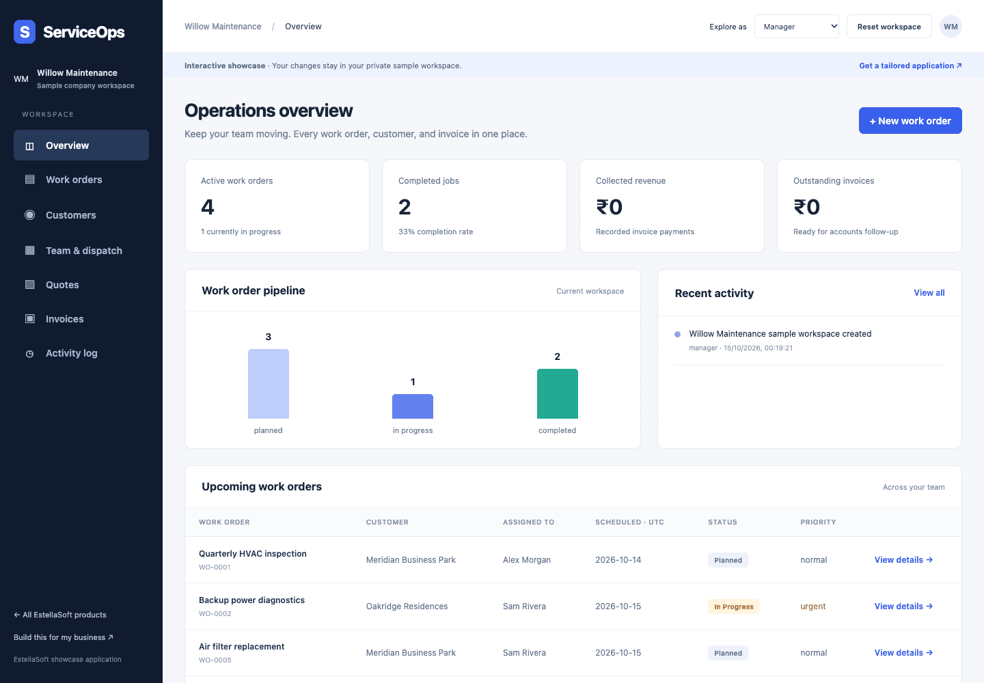This screenshot has height=683, width=984.
Task: Click the Overview sidebar icon
Action: [x=29, y=145]
